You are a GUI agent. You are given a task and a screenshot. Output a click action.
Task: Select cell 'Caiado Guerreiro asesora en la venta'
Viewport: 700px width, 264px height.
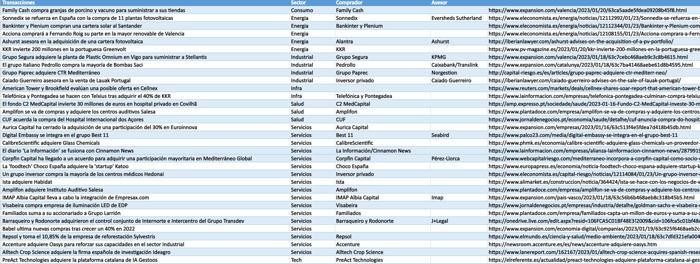(145, 81)
